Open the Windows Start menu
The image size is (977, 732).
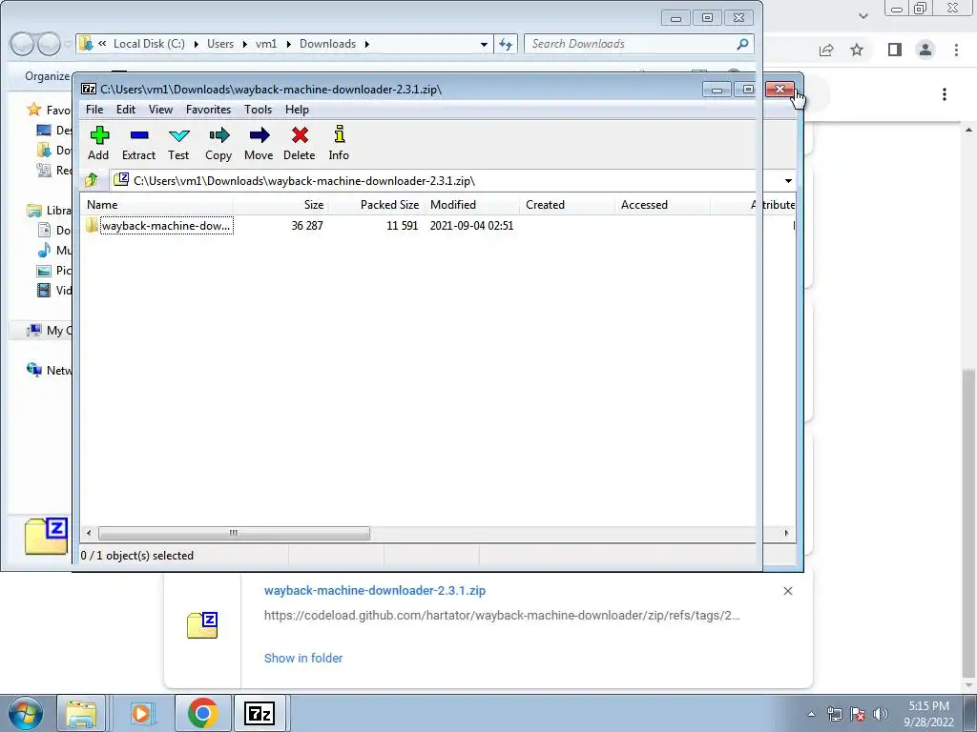(26, 713)
